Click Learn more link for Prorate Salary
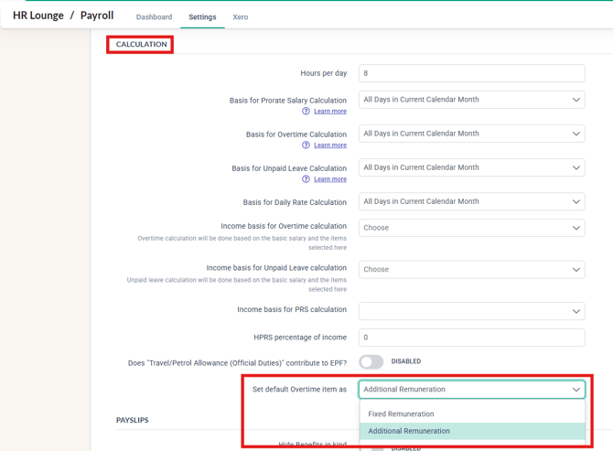Screen dimensions: 613x451 [330, 112]
